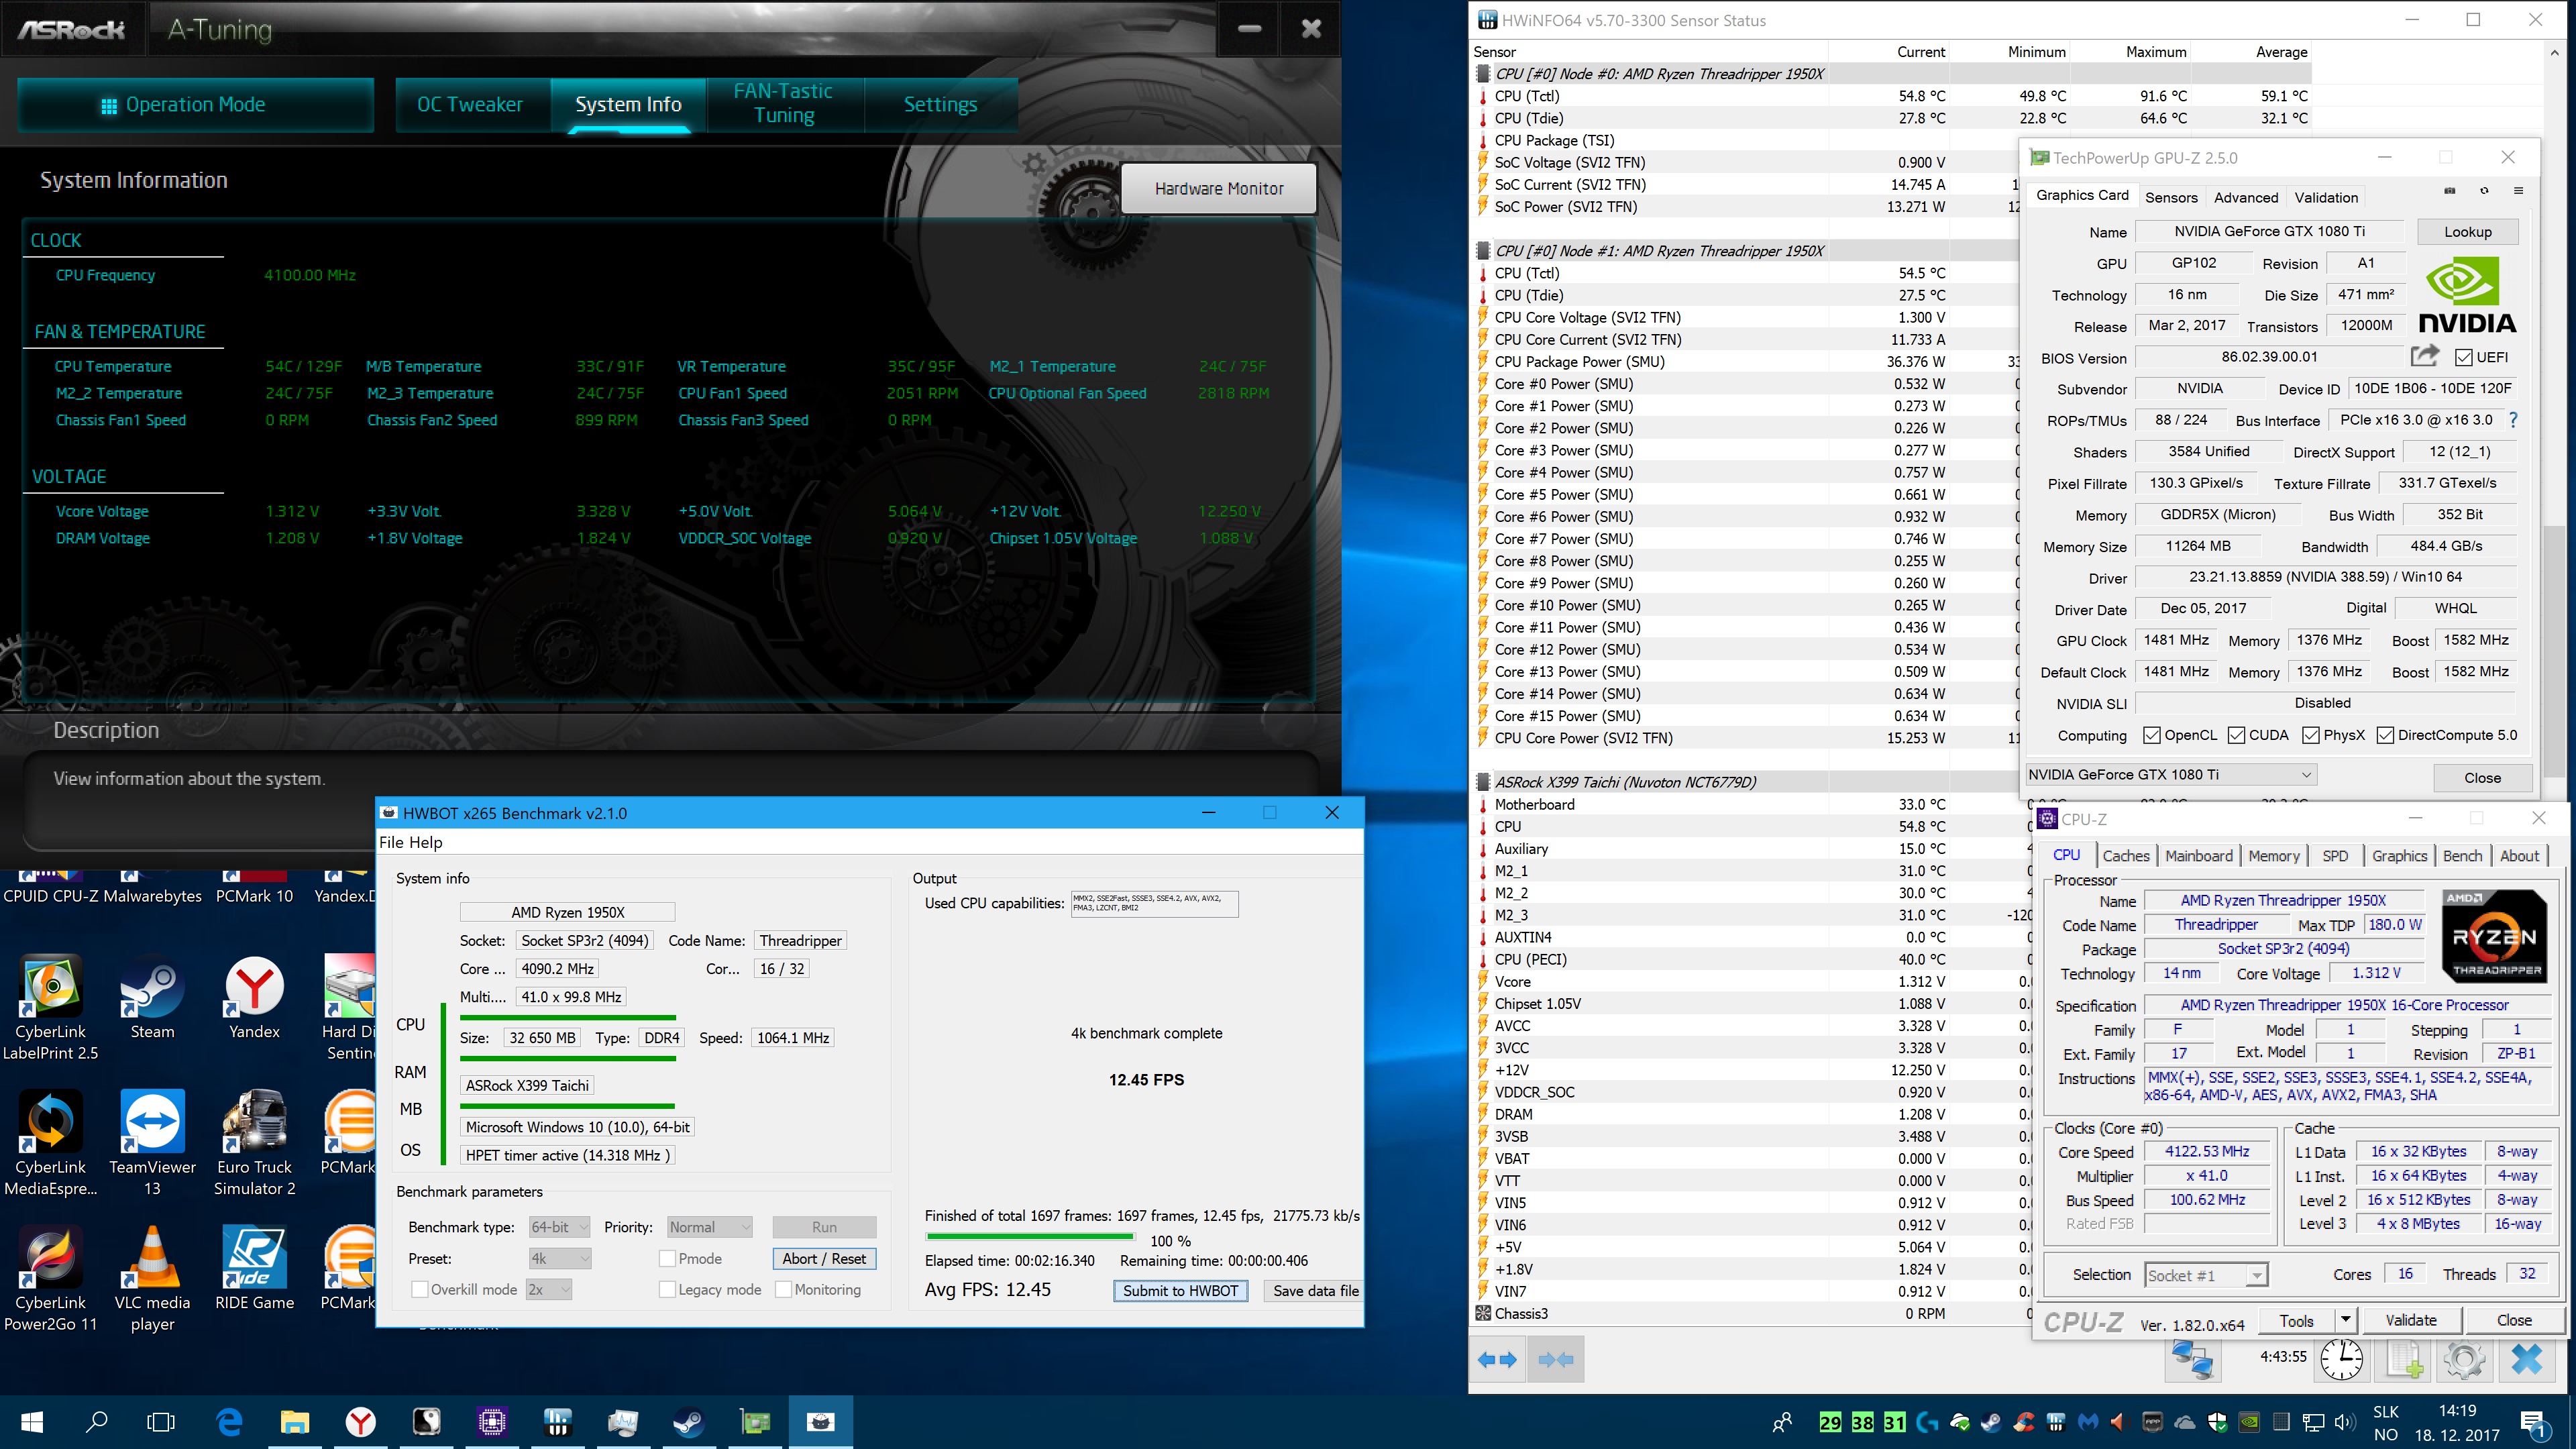Open CPU-Z Tools dropdown arrow
This screenshot has width=2576, height=1449.
2346,1321
